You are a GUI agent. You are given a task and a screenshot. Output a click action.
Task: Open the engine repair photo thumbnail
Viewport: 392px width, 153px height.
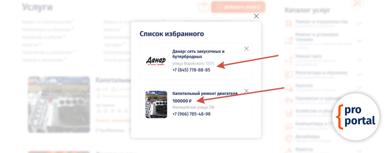[x=156, y=104]
